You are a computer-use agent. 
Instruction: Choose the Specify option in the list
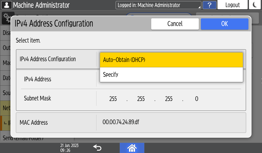tap(171, 75)
